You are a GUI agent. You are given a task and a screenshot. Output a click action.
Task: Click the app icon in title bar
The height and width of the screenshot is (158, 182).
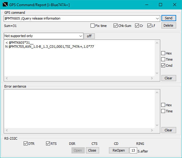[x=5, y=5]
